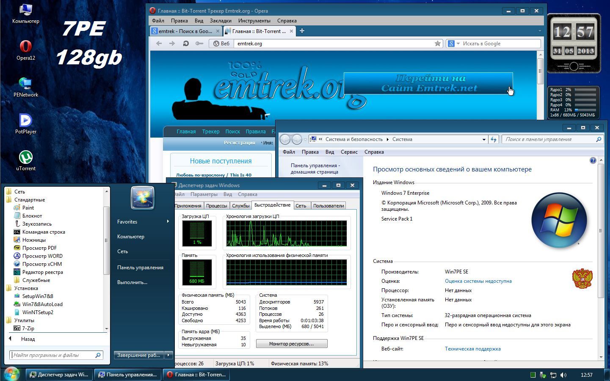Open the Control Panel address history dropdown
The image size is (610, 381).
[484, 139]
